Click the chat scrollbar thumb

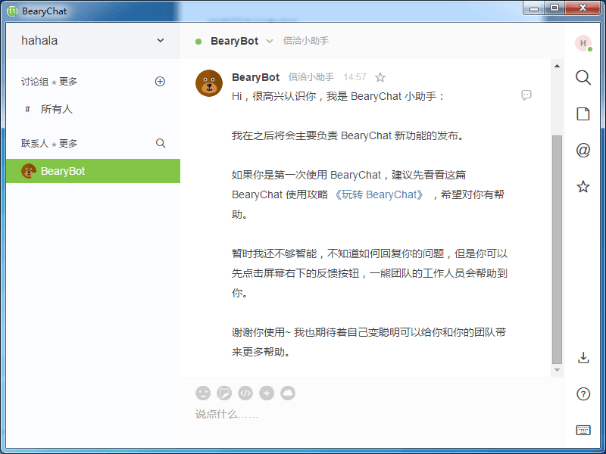557,250
